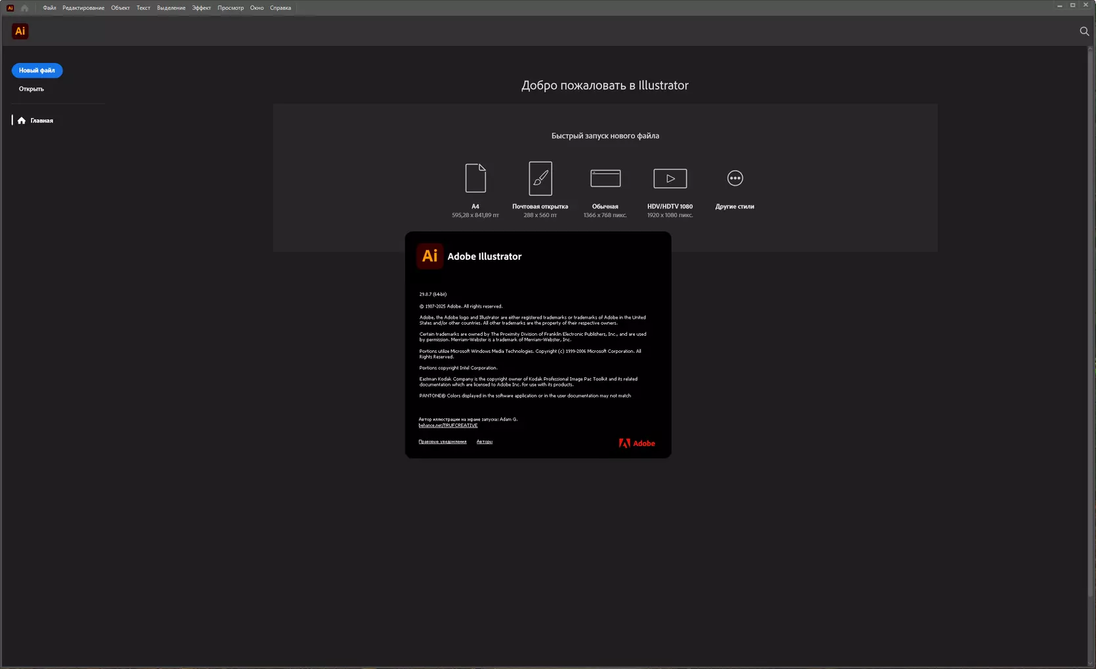
Task: Click the Добро пожаловать в Illustrator heading
Action: (x=605, y=85)
